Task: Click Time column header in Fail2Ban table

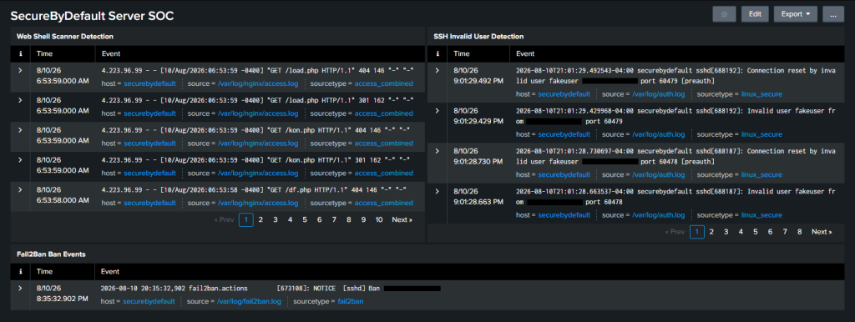Action: [x=45, y=271]
